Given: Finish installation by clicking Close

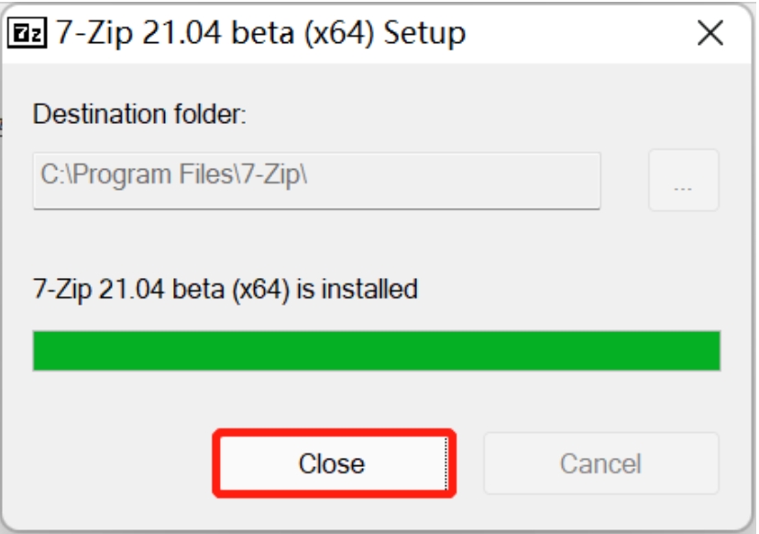Looking at the screenshot, I should point(332,463).
